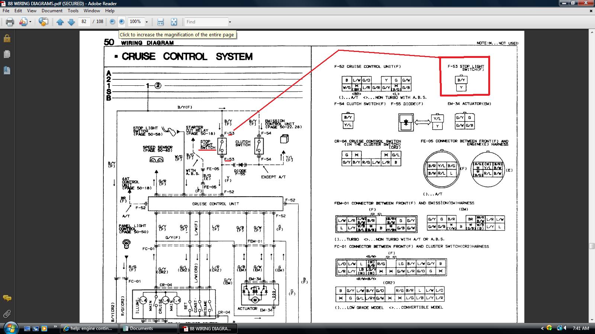This screenshot has height=334, width=595.
Task: Open the Pages thumbnails panel in sidebar
Action: [x=7, y=54]
